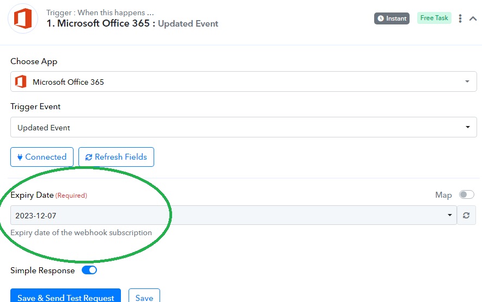Viewport: 482px width, 302px height.
Task: Click the Connected button
Action: 42,157
